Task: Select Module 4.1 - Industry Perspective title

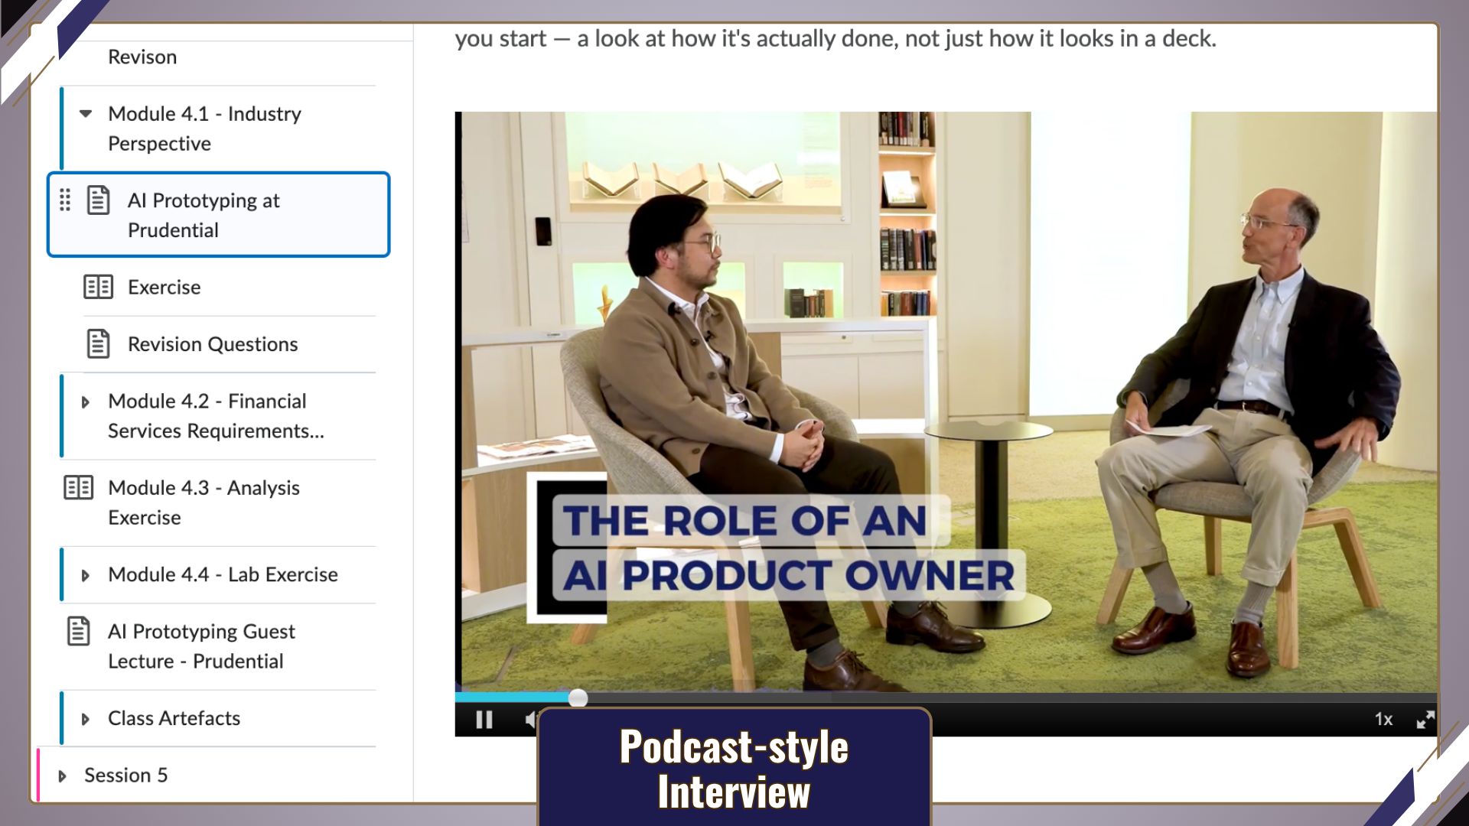Action: coord(204,128)
